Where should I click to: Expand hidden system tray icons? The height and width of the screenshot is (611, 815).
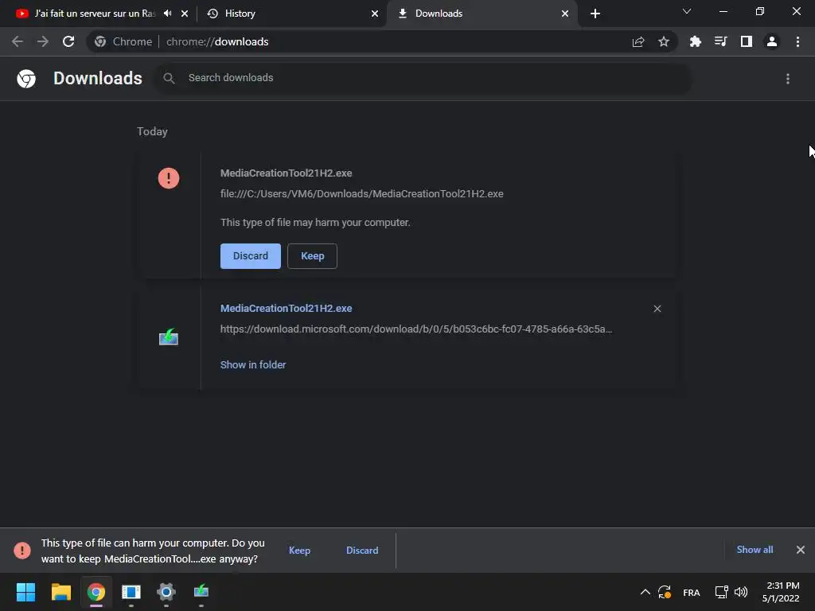click(x=645, y=592)
